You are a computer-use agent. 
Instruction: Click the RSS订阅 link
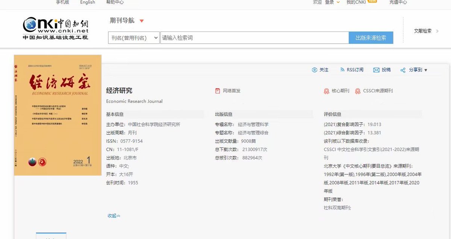coord(355,70)
